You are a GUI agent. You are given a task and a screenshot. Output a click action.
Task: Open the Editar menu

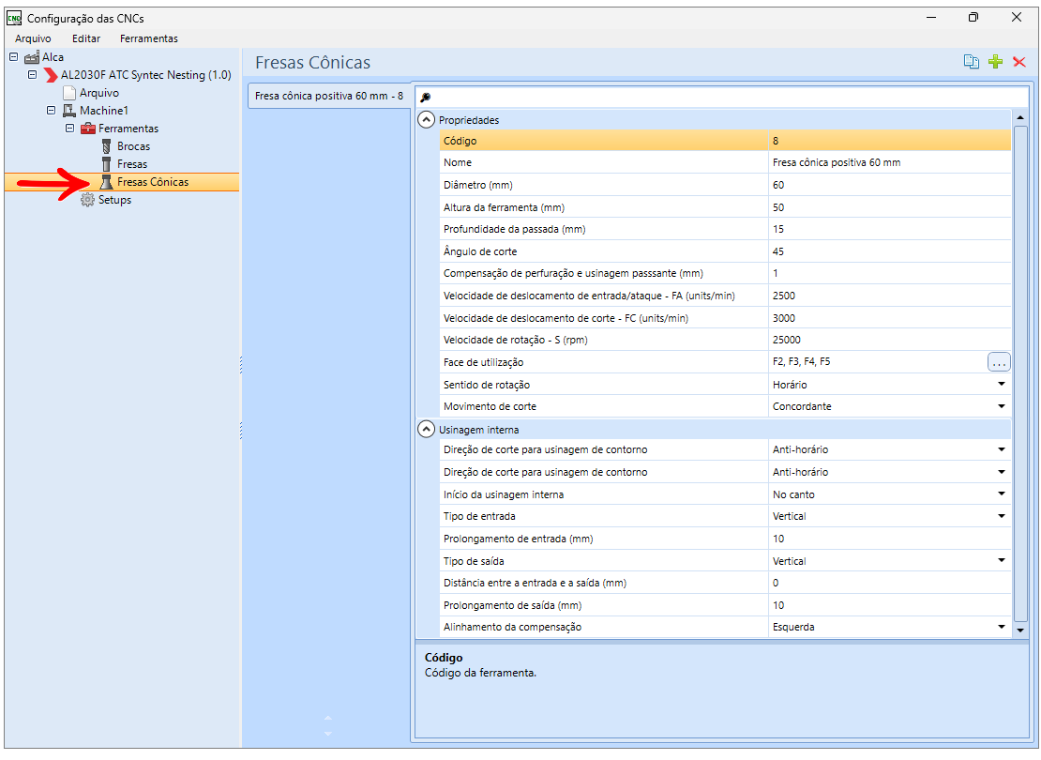tap(86, 38)
